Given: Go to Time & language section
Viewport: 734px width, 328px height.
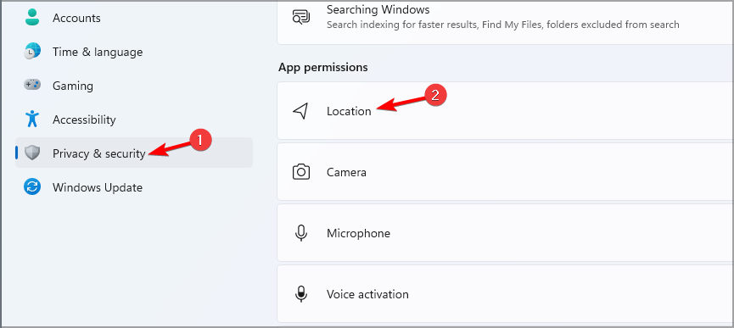Looking at the screenshot, I should (134, 52).
